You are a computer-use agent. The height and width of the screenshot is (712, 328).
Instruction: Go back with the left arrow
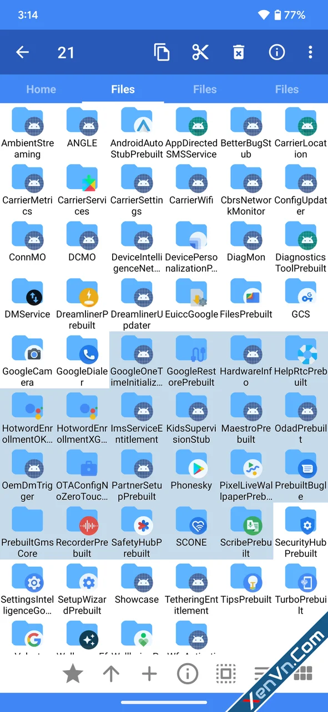pos(22,52)
